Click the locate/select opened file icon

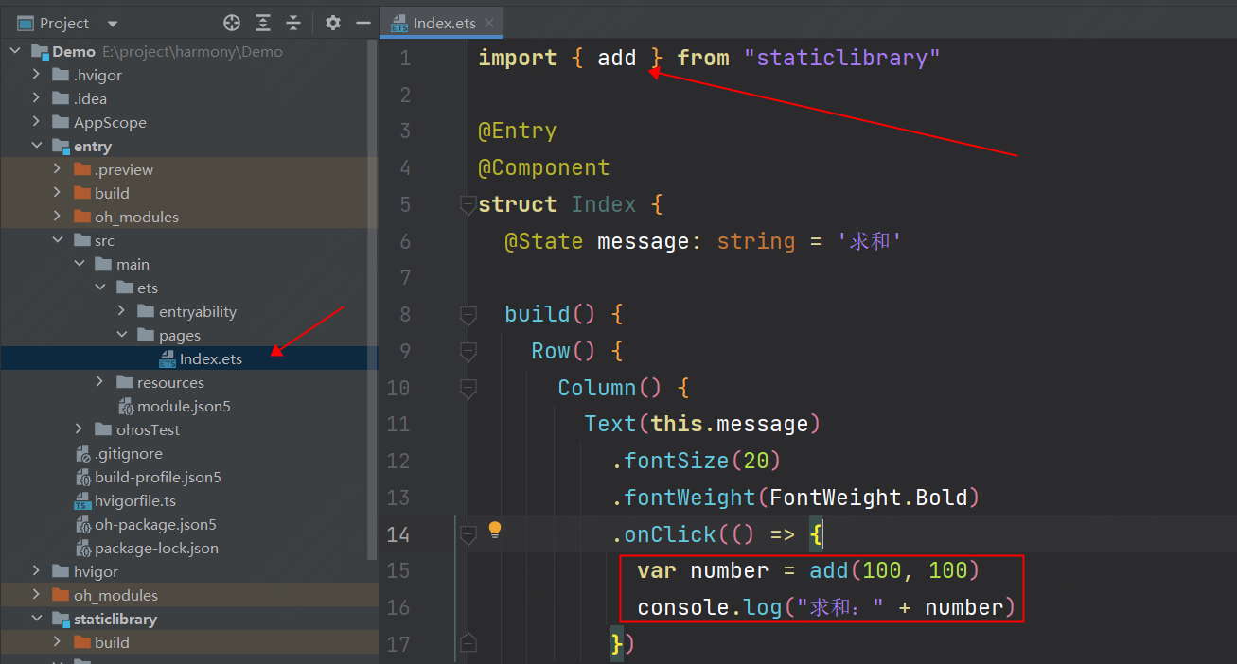tap(232, 23)
